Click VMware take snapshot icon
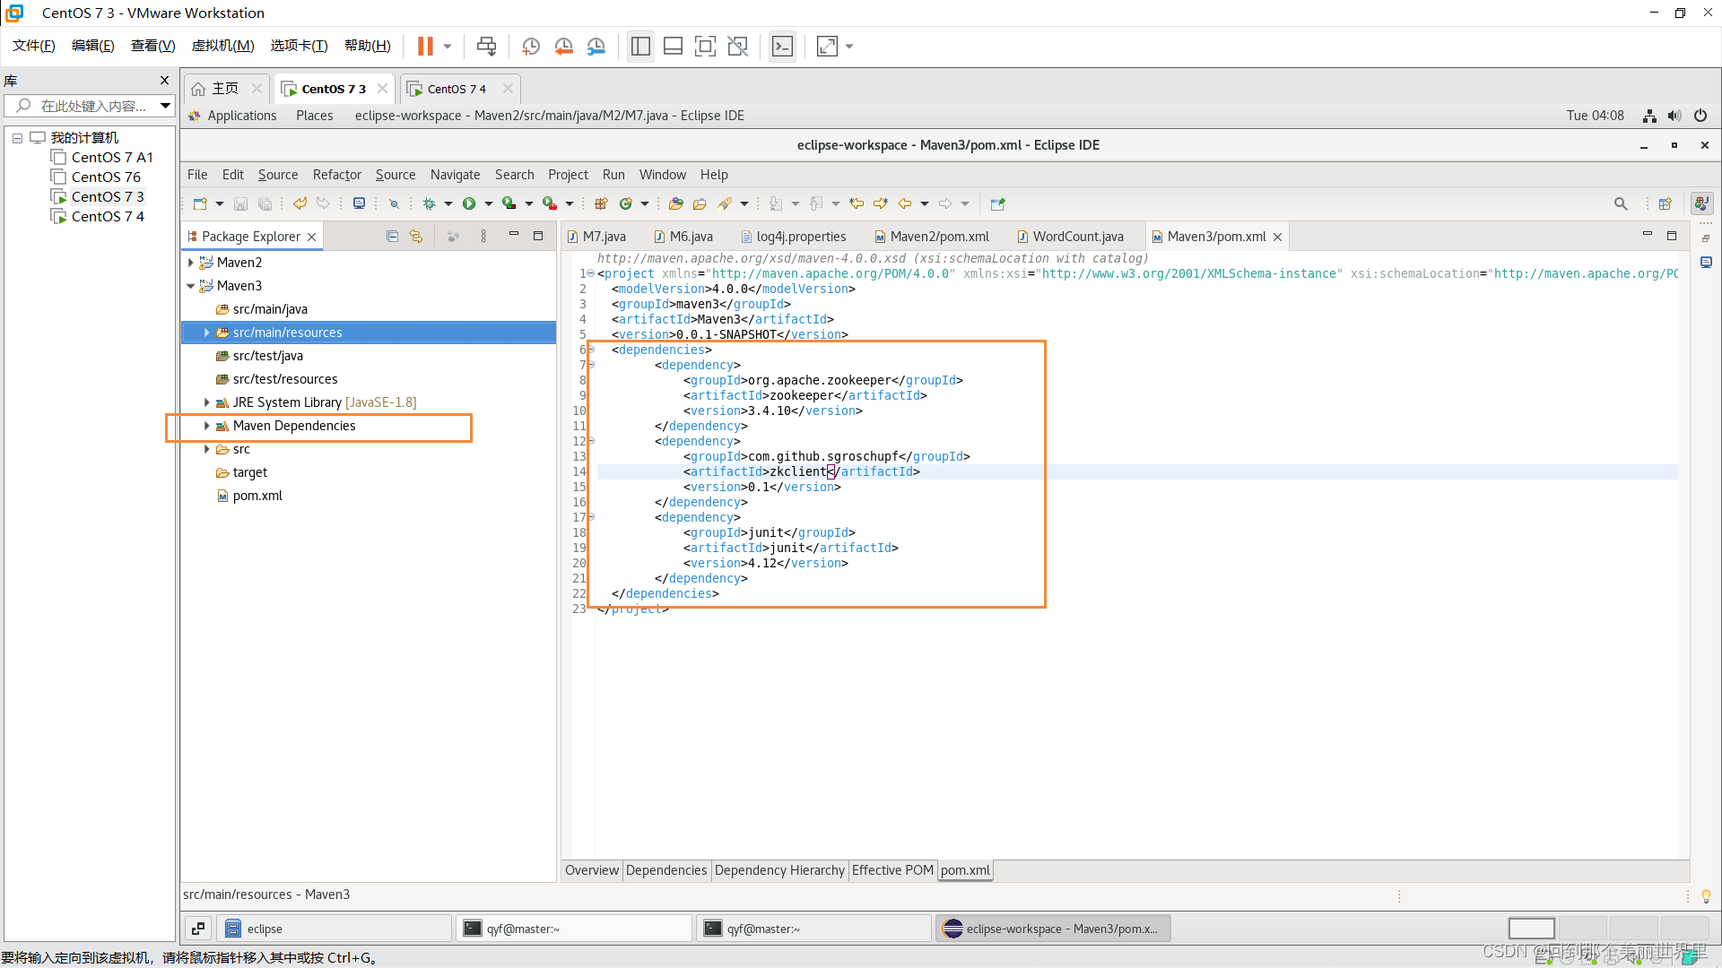1722x968 pixels. tap(531, 46)
